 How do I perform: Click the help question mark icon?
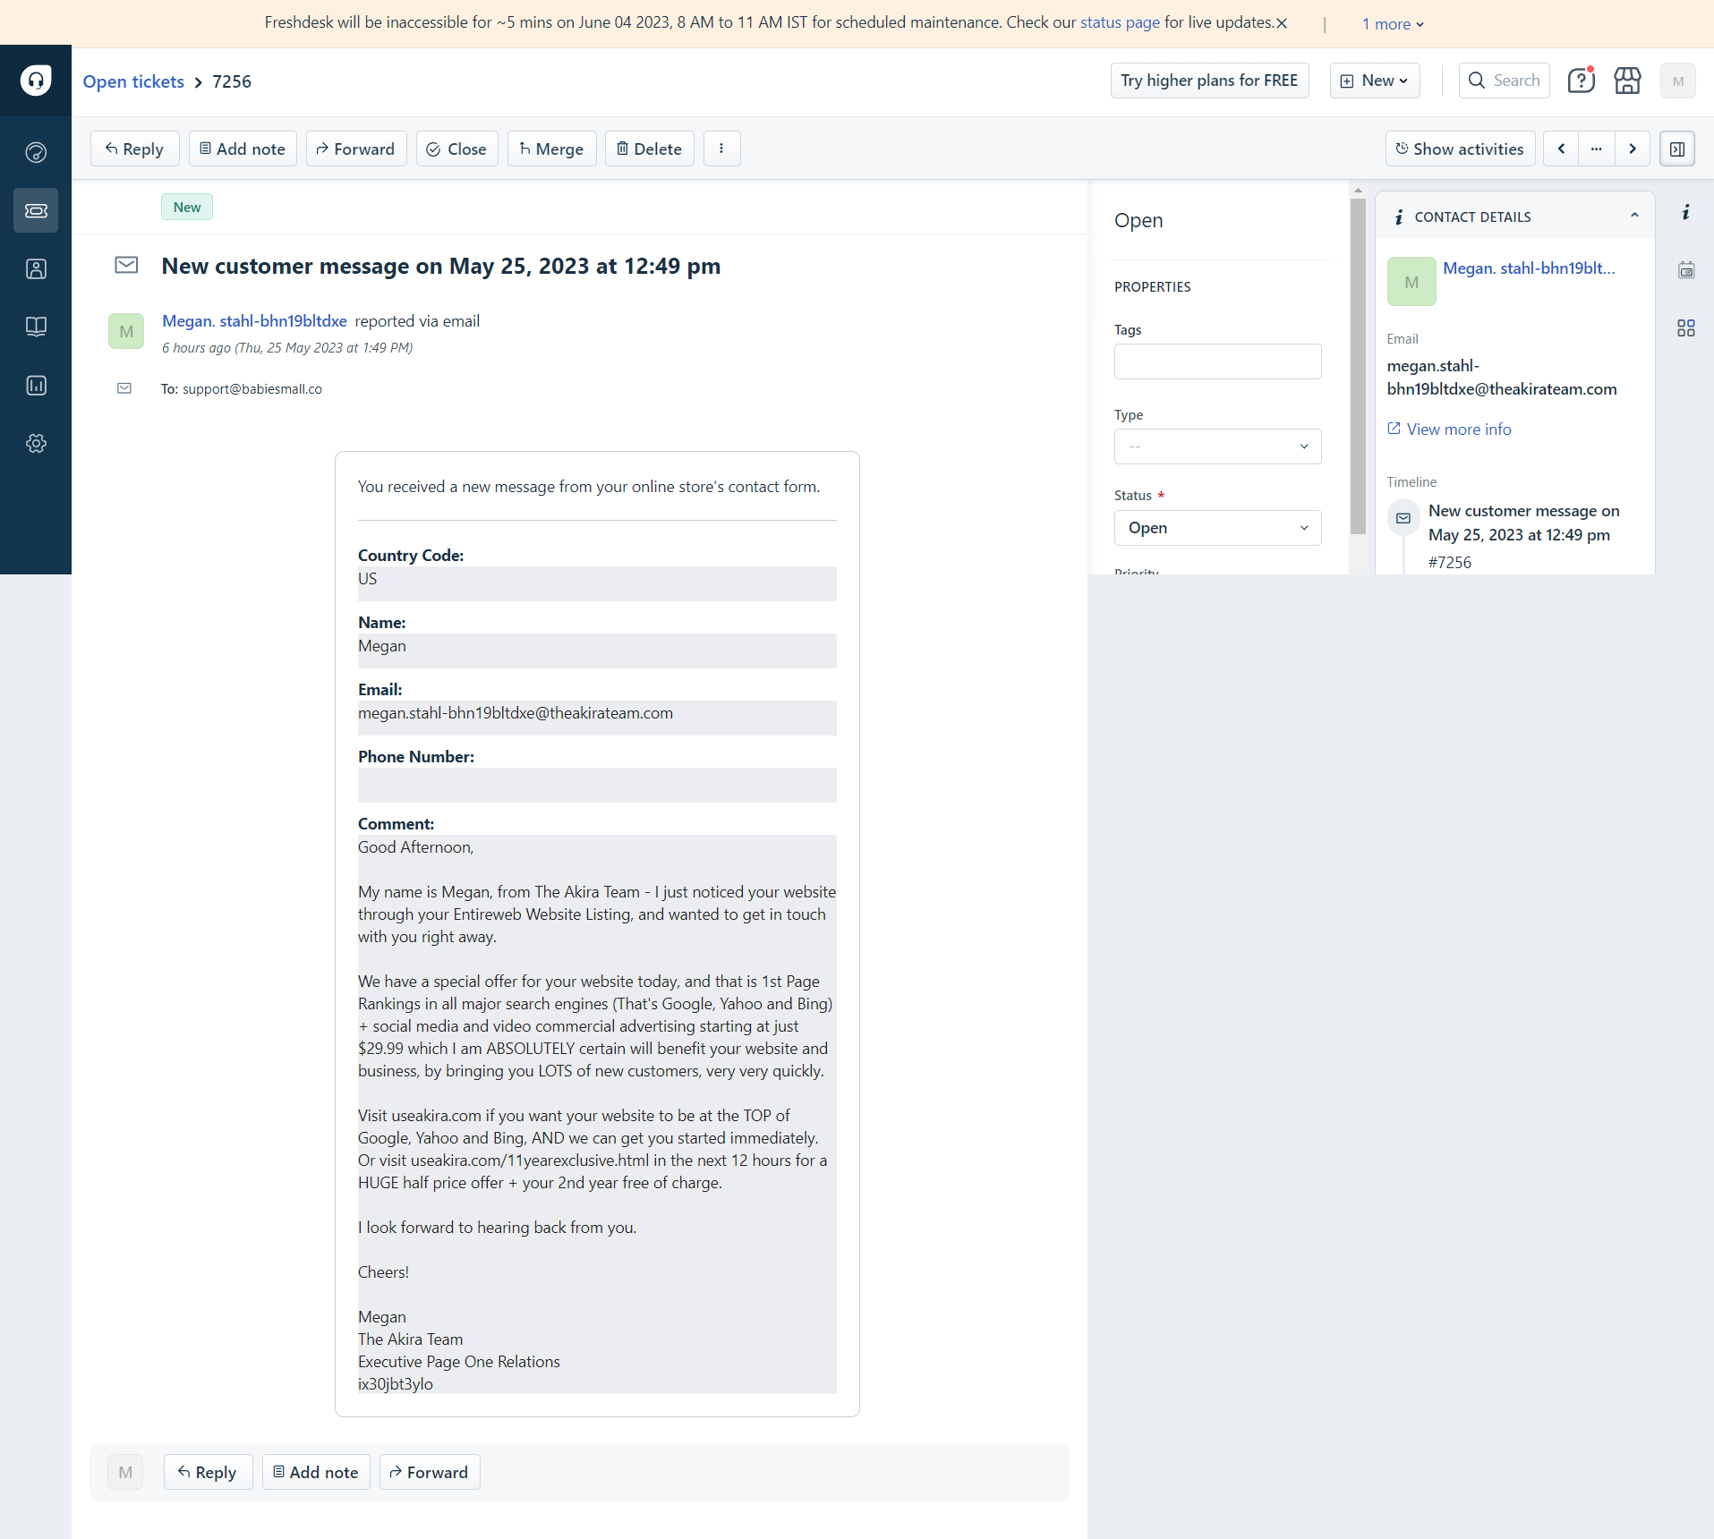pyautogui.click(x=1581, y=81)
